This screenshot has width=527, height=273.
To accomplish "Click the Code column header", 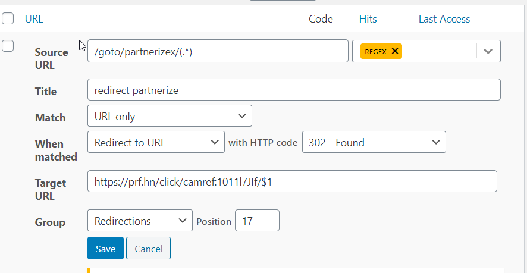I will [321, 19].
